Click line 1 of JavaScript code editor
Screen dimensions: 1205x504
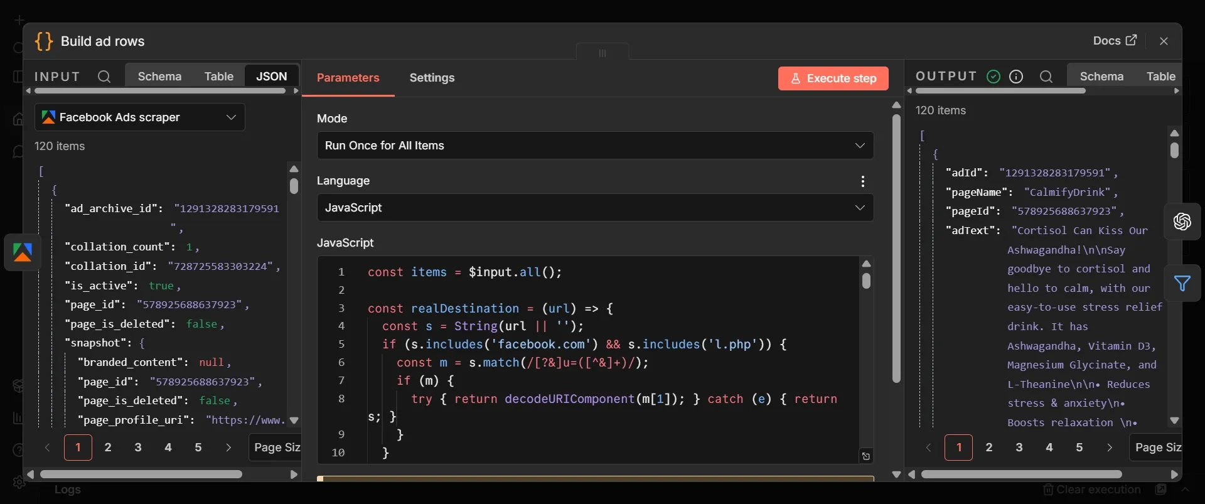click(464, 272)
